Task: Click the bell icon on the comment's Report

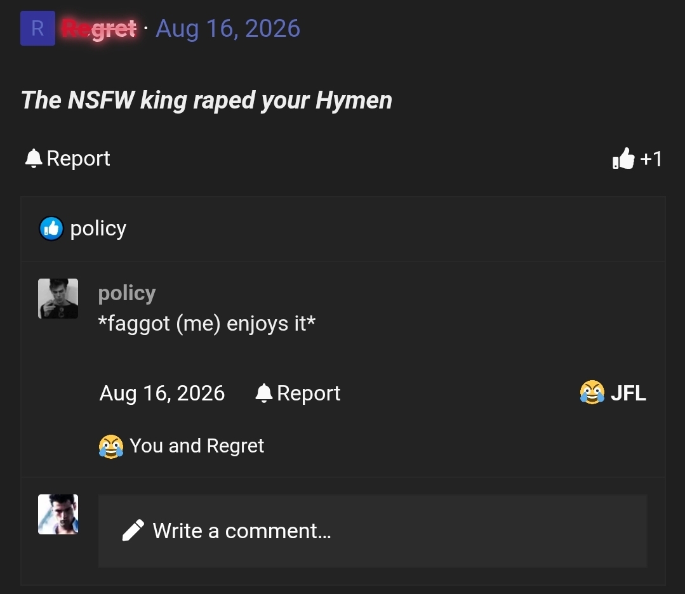Action: [x=264, y=393]
